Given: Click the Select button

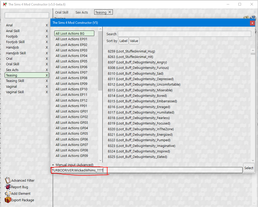Looking at the screenshot, I should pos(249,168).
